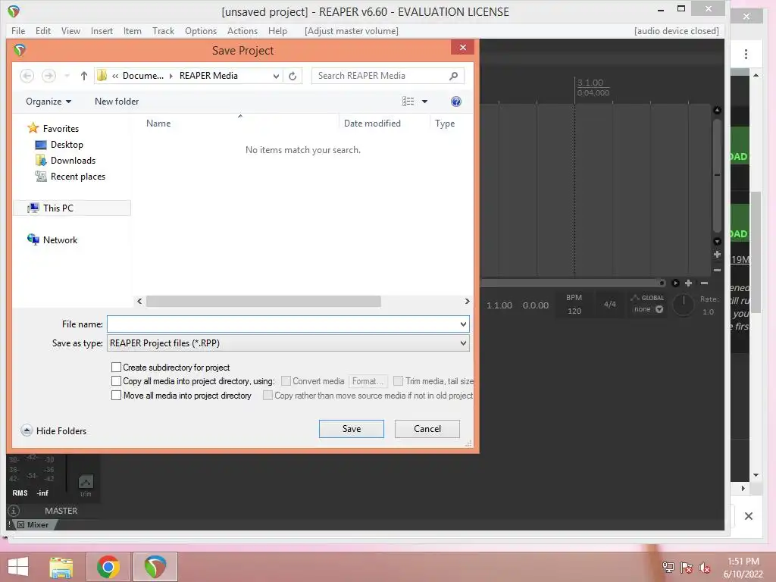Refresh the REAPER Media folder view
The height and width of the screenshot is (582, 776).
pyautogui.click(x=293, y=76)
